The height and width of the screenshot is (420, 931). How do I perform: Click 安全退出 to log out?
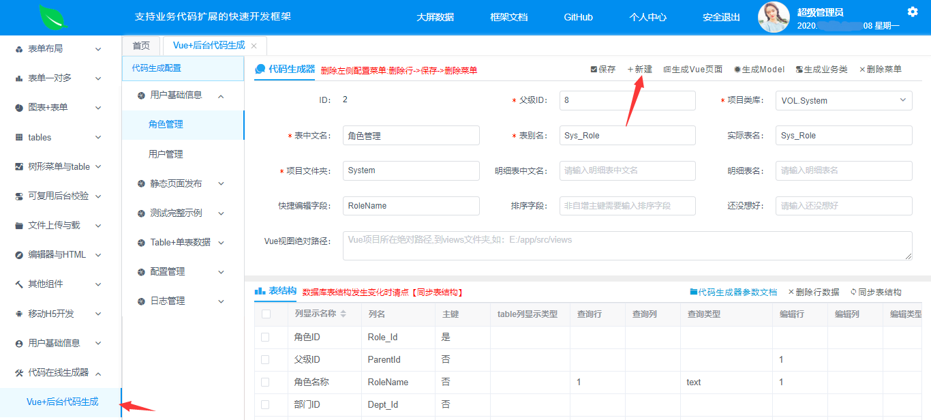(x=722, y=17)
